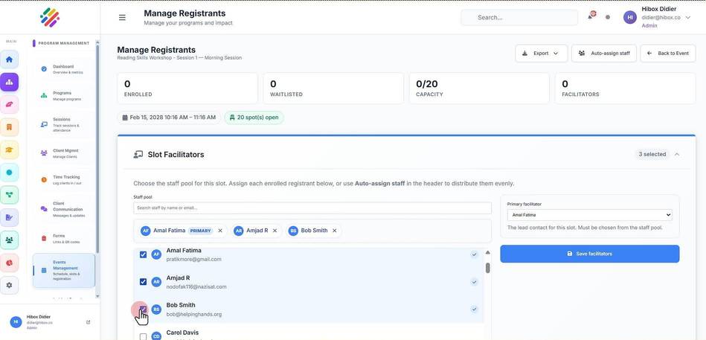The height and width of the screenshot is (340, 706).
Task: Click the Enrolled stat card
Action: pyautogui.click(x=187, y=89)
